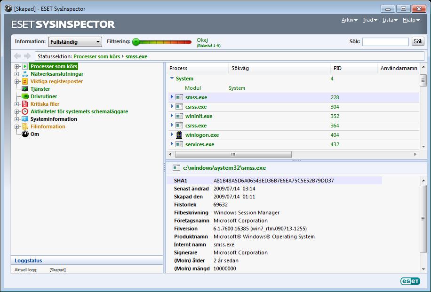The width and height of the screenshot is (431, 292).
Task: Click the Processer som körs play icon
Action: coord(25,66)
